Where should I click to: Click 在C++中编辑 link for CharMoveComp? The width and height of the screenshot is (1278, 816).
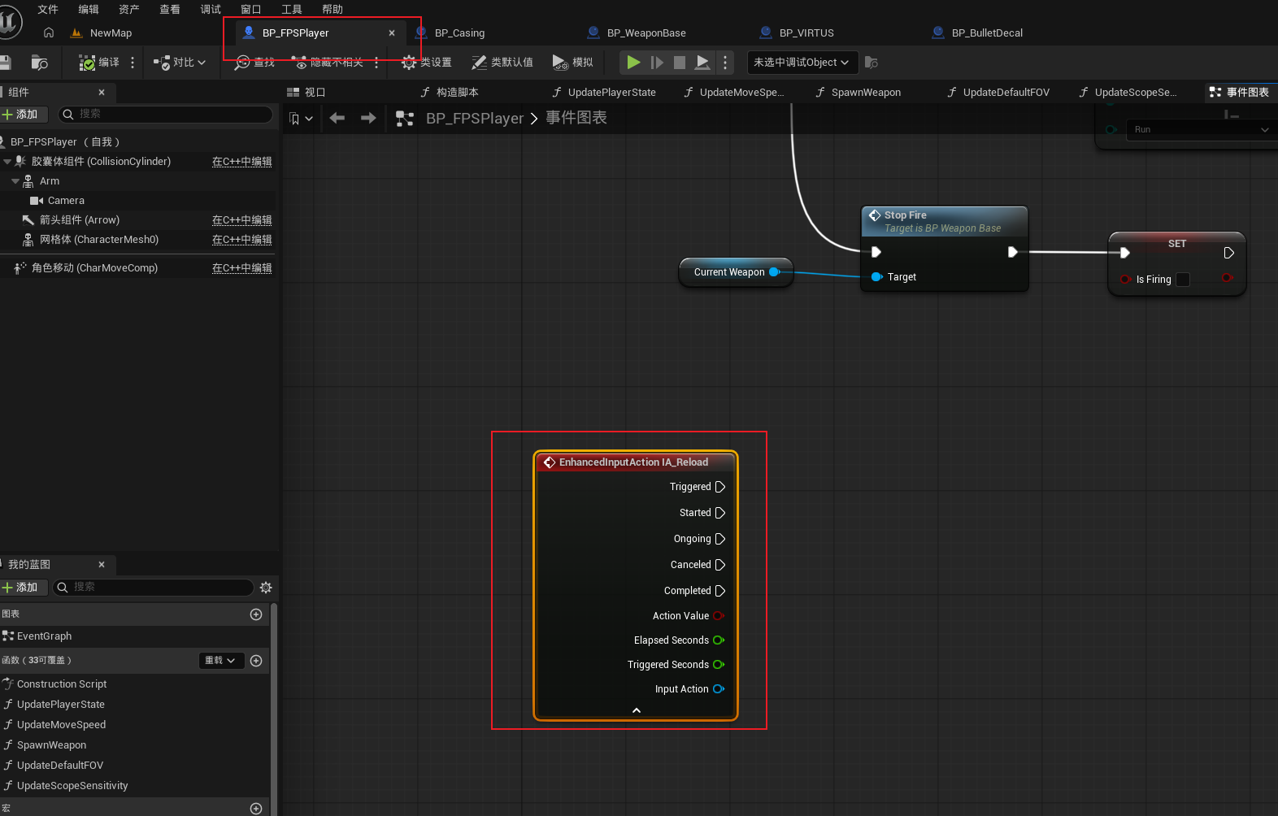click(242, 268)
